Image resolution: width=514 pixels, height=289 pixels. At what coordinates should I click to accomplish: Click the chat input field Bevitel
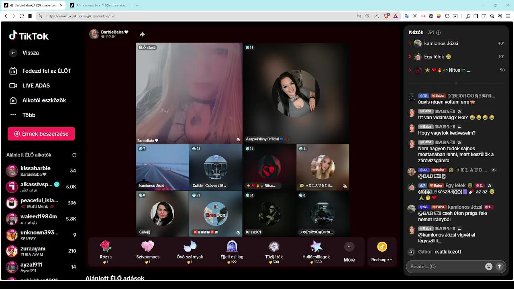446,267
